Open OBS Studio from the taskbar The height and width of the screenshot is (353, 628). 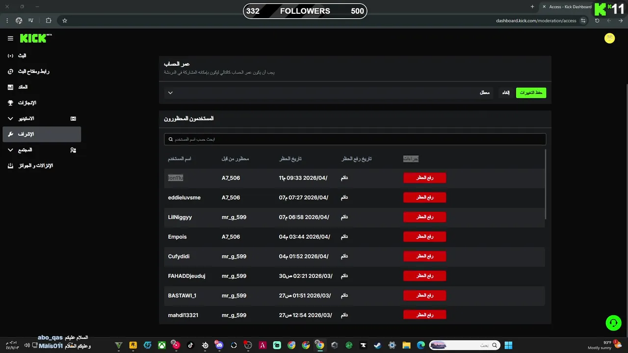248,345
